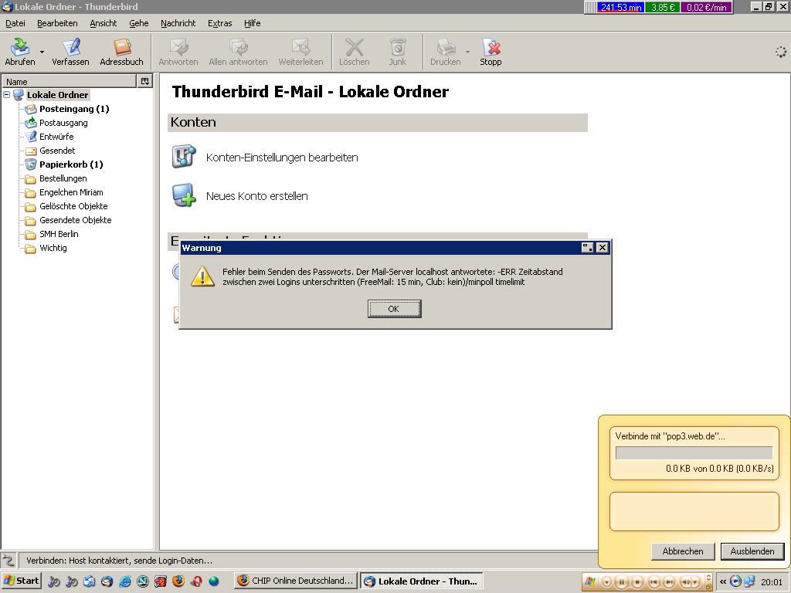791x593 pixels.
Task: Click Lokale Ordner - Thunderbird taskbar button
Action: (422, 581)
